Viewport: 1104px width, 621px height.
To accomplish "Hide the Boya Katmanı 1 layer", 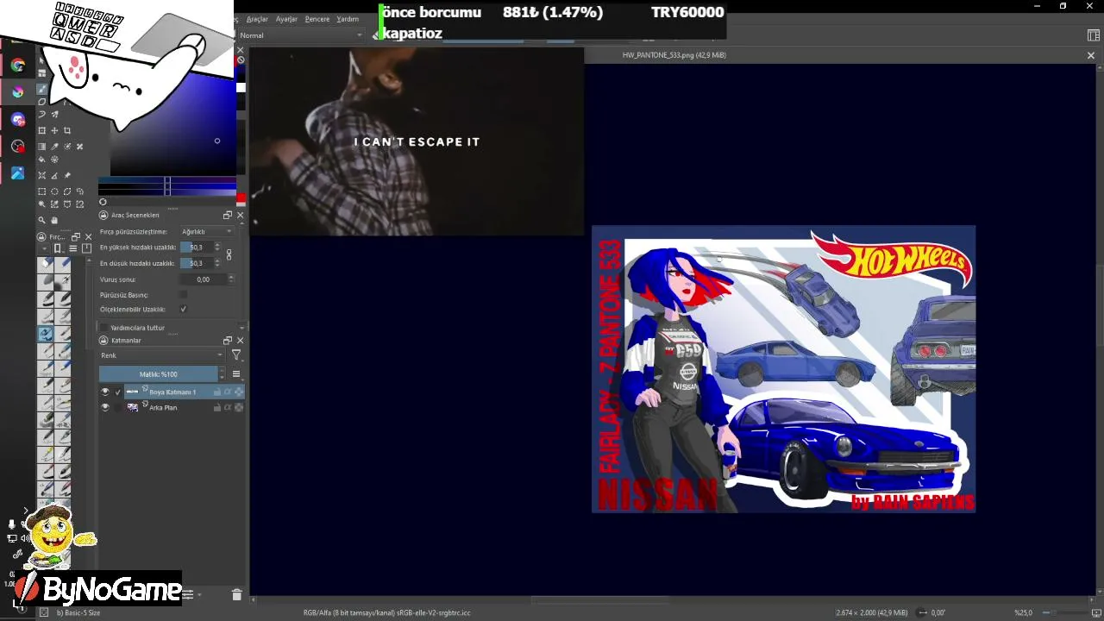I will coord(105,392).
